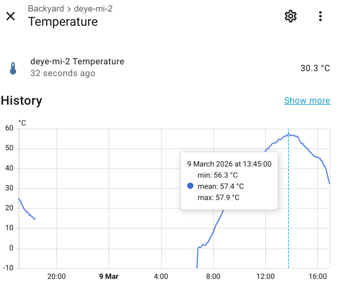The width and height of the screenshot is (339, 287).
Task: Click the dashed vertical cursor line
Action: click(289, 230)
